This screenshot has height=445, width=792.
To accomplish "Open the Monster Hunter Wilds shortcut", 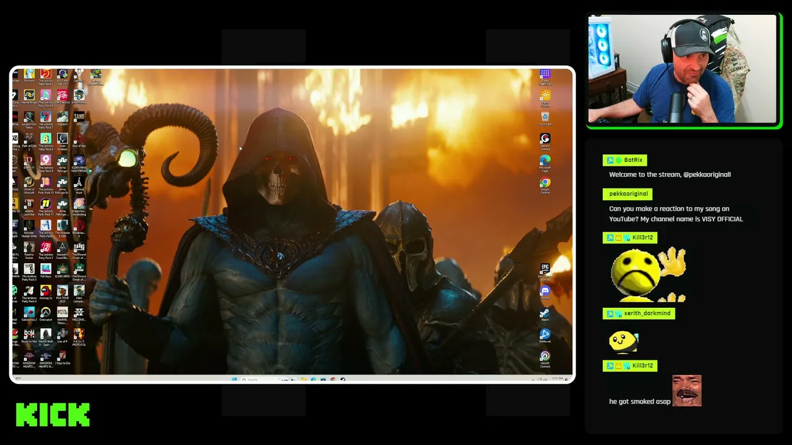I will pos(29,228).
